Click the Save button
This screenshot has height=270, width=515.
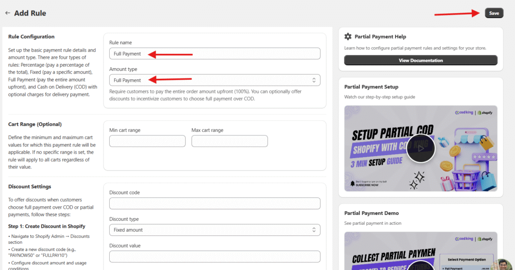point(494,13)
